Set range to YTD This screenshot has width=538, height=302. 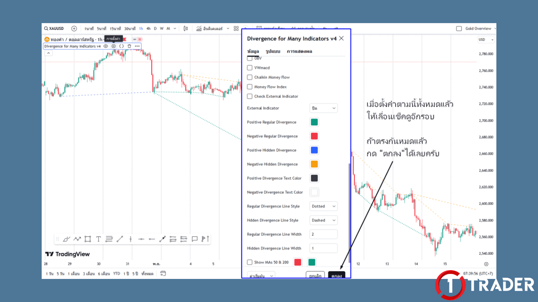point(116,273)
